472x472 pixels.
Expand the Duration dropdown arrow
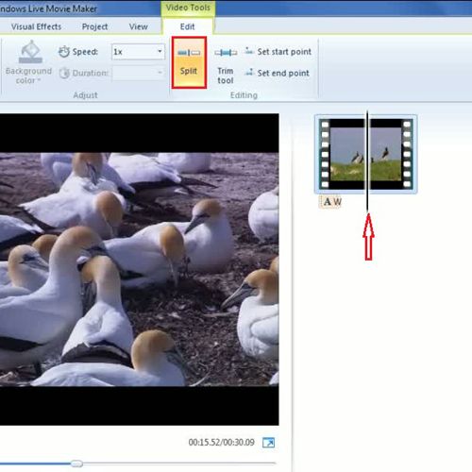[160, 73]
